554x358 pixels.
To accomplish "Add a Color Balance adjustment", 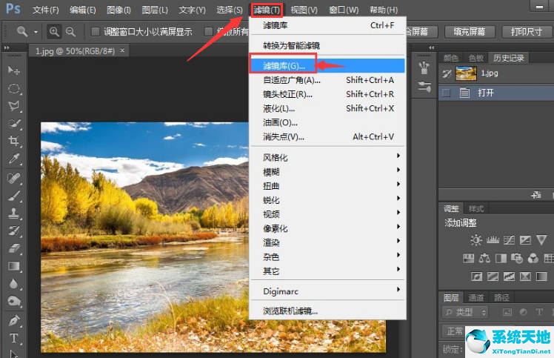I will tap(484, 258).
